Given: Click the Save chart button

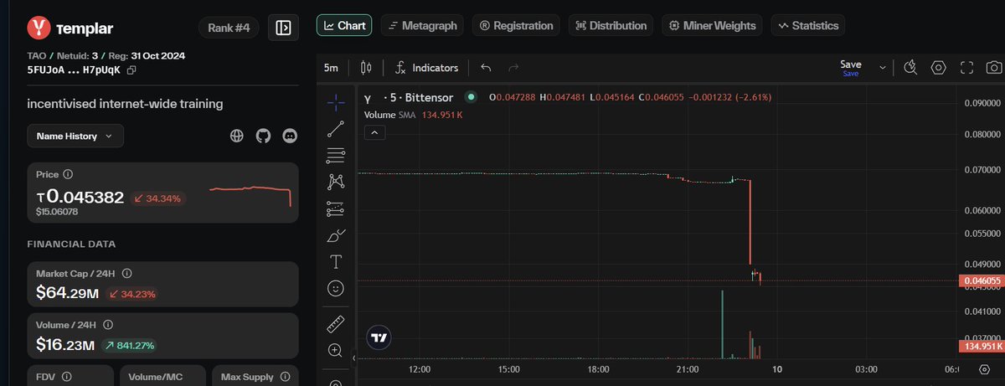Looking at the screenshot, I should (x=851, y=68).
